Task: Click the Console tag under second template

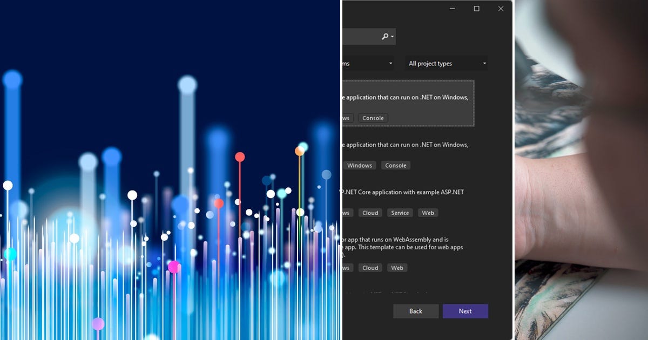Action: (395, 165)
